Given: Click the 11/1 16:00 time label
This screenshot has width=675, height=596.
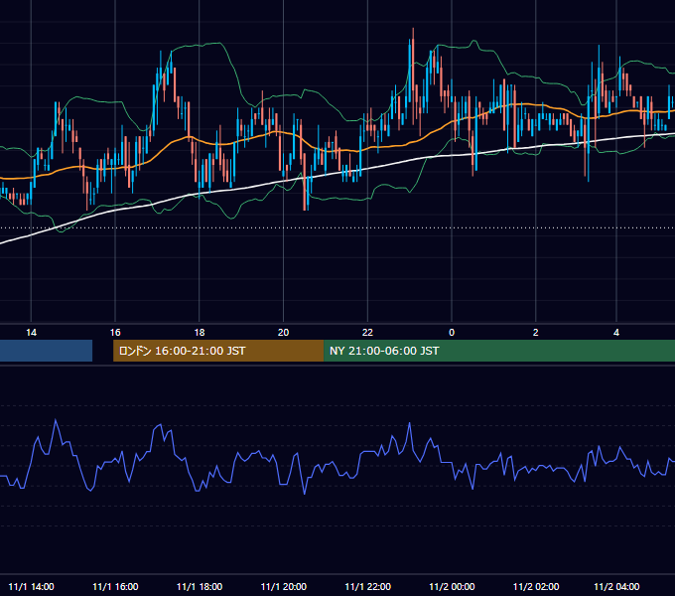Looking at the screenshot, I should [x=115, y=586].
